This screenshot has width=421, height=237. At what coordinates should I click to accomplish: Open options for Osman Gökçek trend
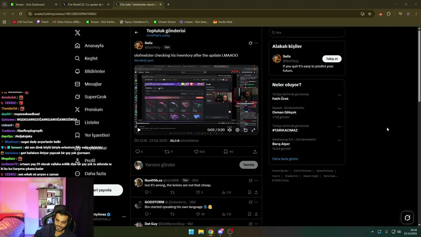coord(339,109)
